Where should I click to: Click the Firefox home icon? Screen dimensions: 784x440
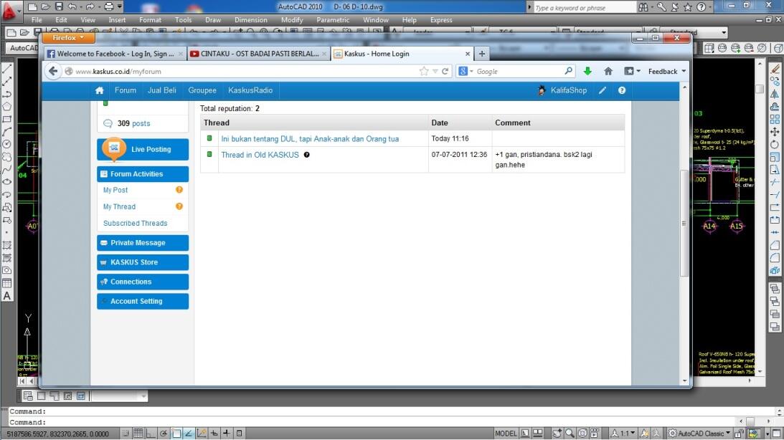(608, 72)
